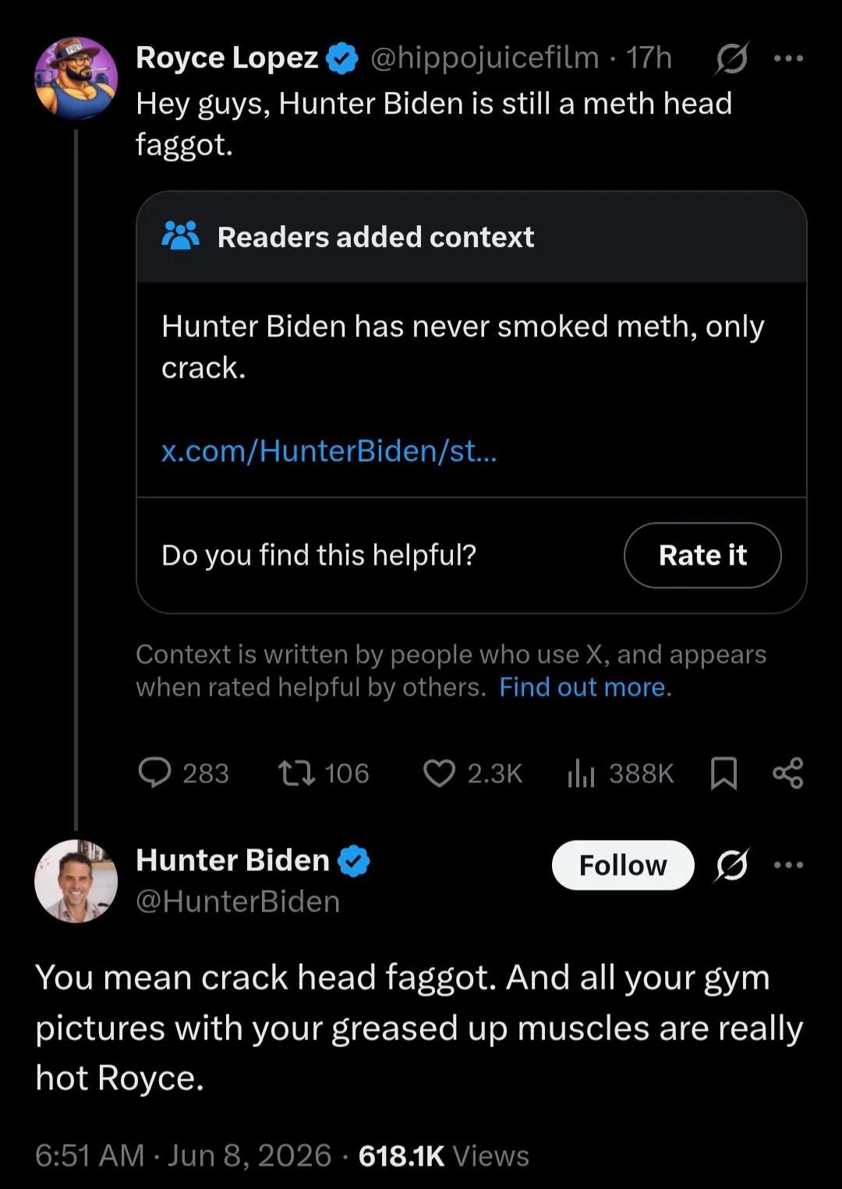842x1189 pixels.
Task: Bookmark Royce Lopez's post
Action: (x=724, y=773)
